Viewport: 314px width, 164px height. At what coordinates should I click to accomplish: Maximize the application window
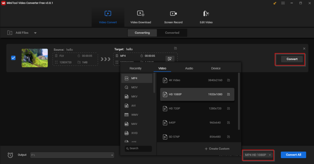[301, 3]
